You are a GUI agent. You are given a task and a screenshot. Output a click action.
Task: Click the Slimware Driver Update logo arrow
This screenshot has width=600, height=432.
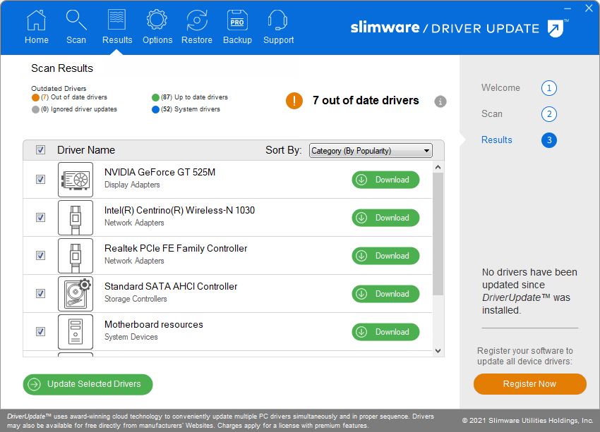pyautogui.click(x=556, y=28)
